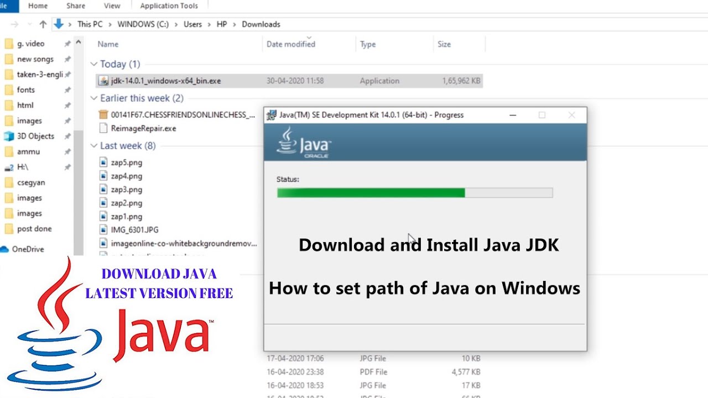Select the 00141F67.CHESSFRIENDSONLINECHESS file name

point(183,115)
